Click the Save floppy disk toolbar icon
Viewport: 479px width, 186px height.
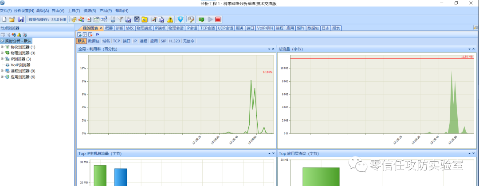coord(21,19)
